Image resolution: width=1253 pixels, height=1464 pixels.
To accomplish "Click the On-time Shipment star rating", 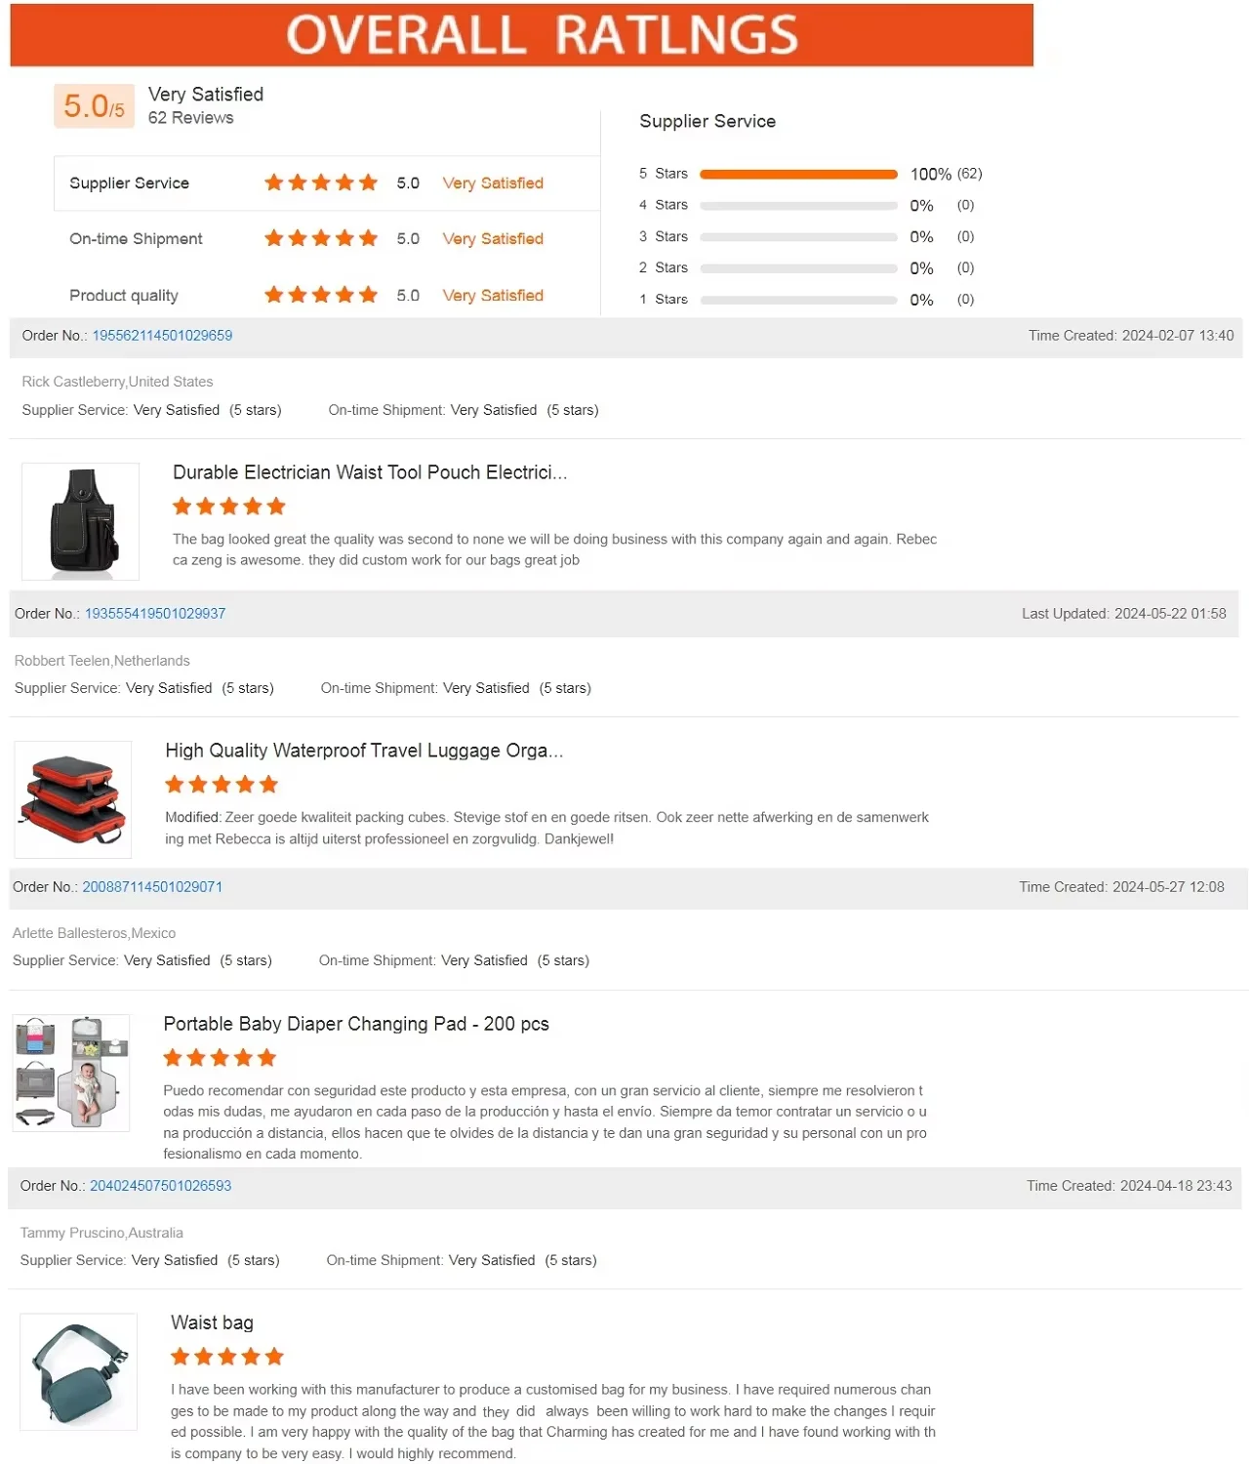I will (320, 238).
